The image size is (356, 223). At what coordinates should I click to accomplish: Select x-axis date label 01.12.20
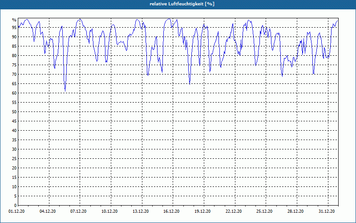16,211
